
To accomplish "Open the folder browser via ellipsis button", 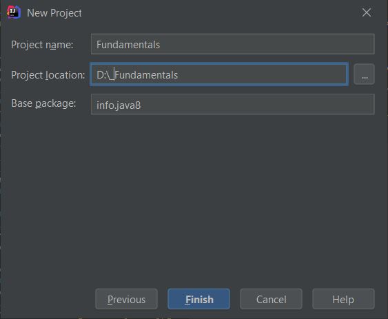I will pos(364,74).
